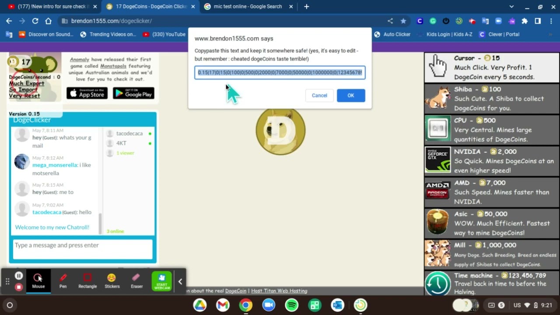The image size is (560, 315).
Task: Open Spotify from shelf
Action: point(291,305)
